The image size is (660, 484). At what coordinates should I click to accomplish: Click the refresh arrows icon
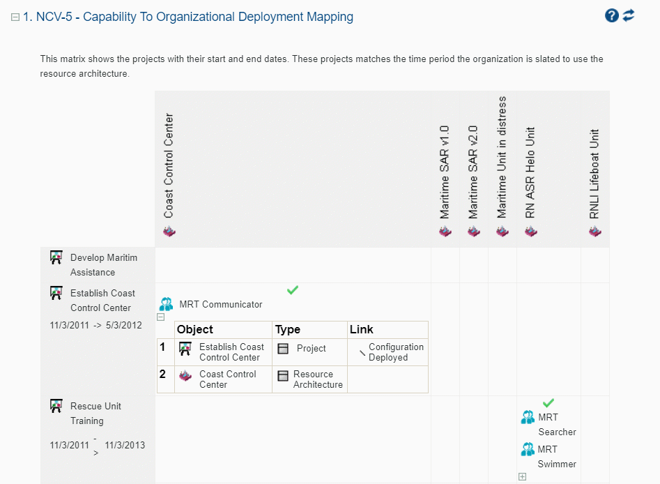[x=629, y=15]
